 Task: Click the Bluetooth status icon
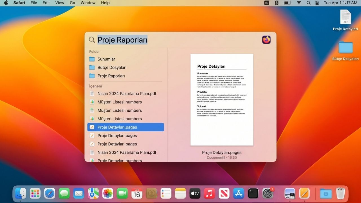click(x=277, y=3)
